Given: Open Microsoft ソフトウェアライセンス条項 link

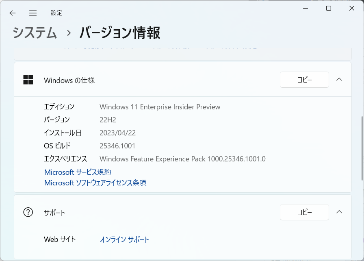Looking at the screenshot, I should click(95, 183).
